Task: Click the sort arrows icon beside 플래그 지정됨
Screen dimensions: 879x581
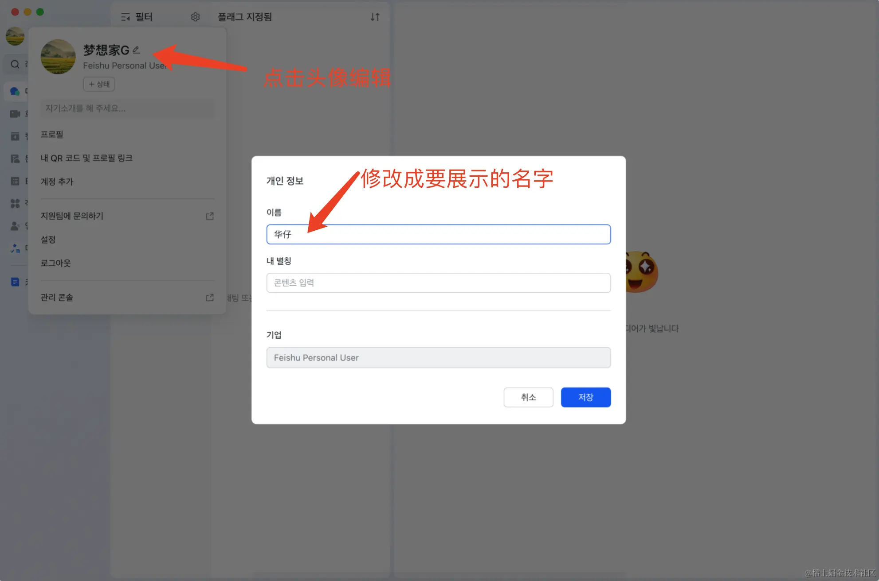Action: 375,17
